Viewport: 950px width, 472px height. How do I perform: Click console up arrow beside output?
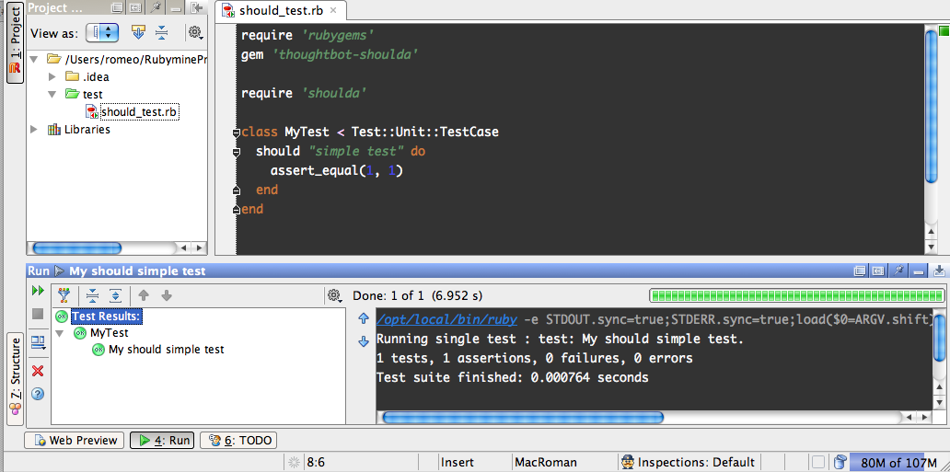364,318
